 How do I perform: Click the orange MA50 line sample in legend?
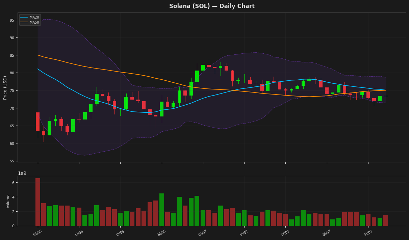coord(24,23)
